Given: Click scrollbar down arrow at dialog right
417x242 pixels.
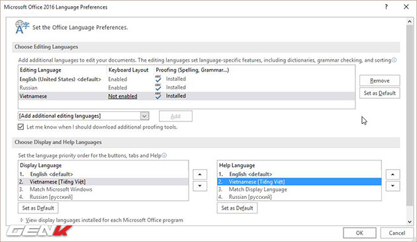Looking at the screenshot, I should coord(410,221).
